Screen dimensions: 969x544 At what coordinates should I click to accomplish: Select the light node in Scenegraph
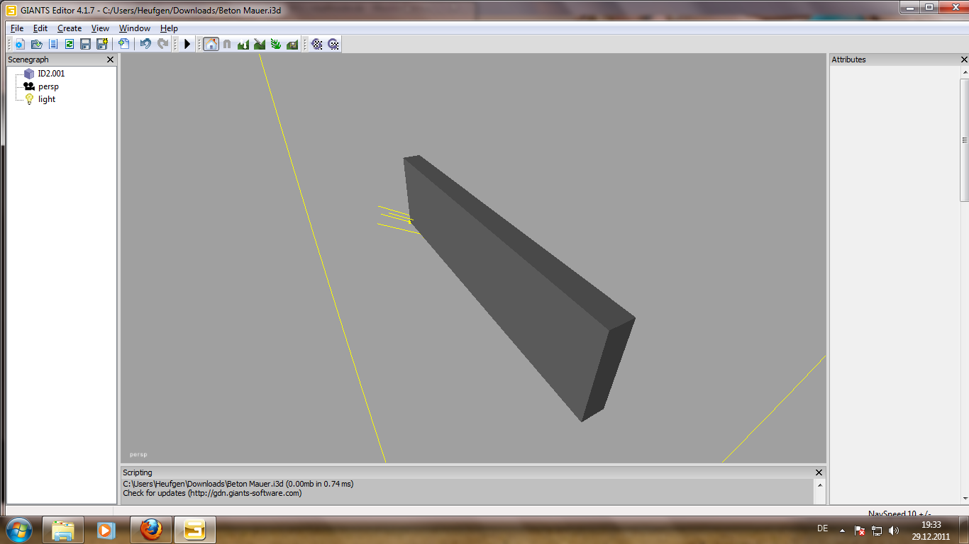[x=47, y=99]
